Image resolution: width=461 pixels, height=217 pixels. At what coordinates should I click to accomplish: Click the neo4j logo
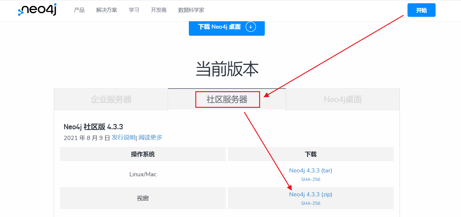pos(37,10)
